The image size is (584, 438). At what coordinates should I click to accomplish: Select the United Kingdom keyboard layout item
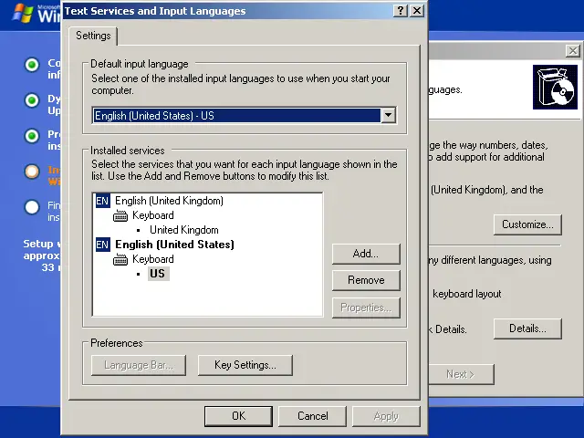click(x=183, y=230)
